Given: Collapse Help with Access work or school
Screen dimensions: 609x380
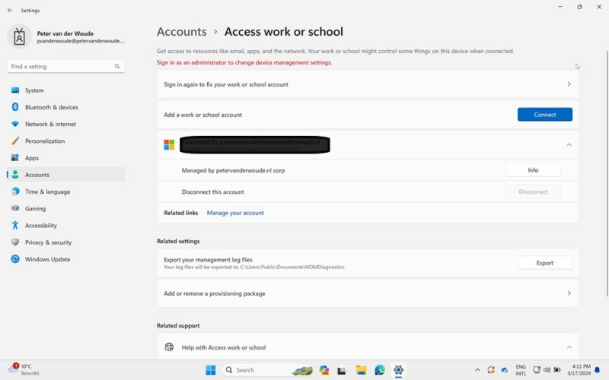Looking at the screenshot, I should pyautogui.click(x=569, y=347).
